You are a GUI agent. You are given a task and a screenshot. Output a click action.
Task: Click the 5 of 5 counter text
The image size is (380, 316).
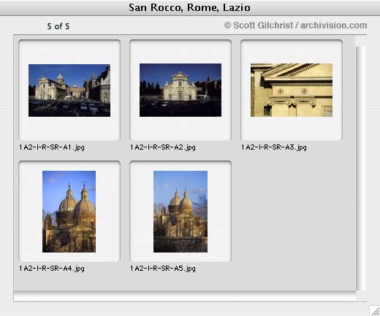point(58,26)
